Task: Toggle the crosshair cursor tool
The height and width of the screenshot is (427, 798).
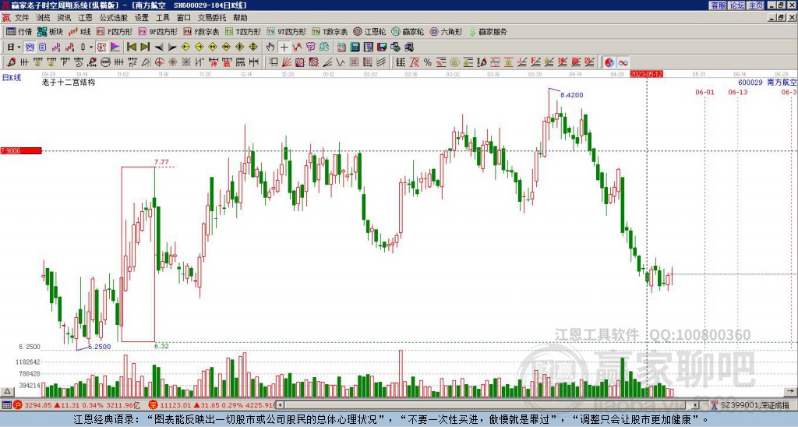Action: [284, 48]
